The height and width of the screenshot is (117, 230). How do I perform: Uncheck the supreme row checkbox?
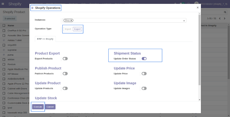click(x=4, y=50)
